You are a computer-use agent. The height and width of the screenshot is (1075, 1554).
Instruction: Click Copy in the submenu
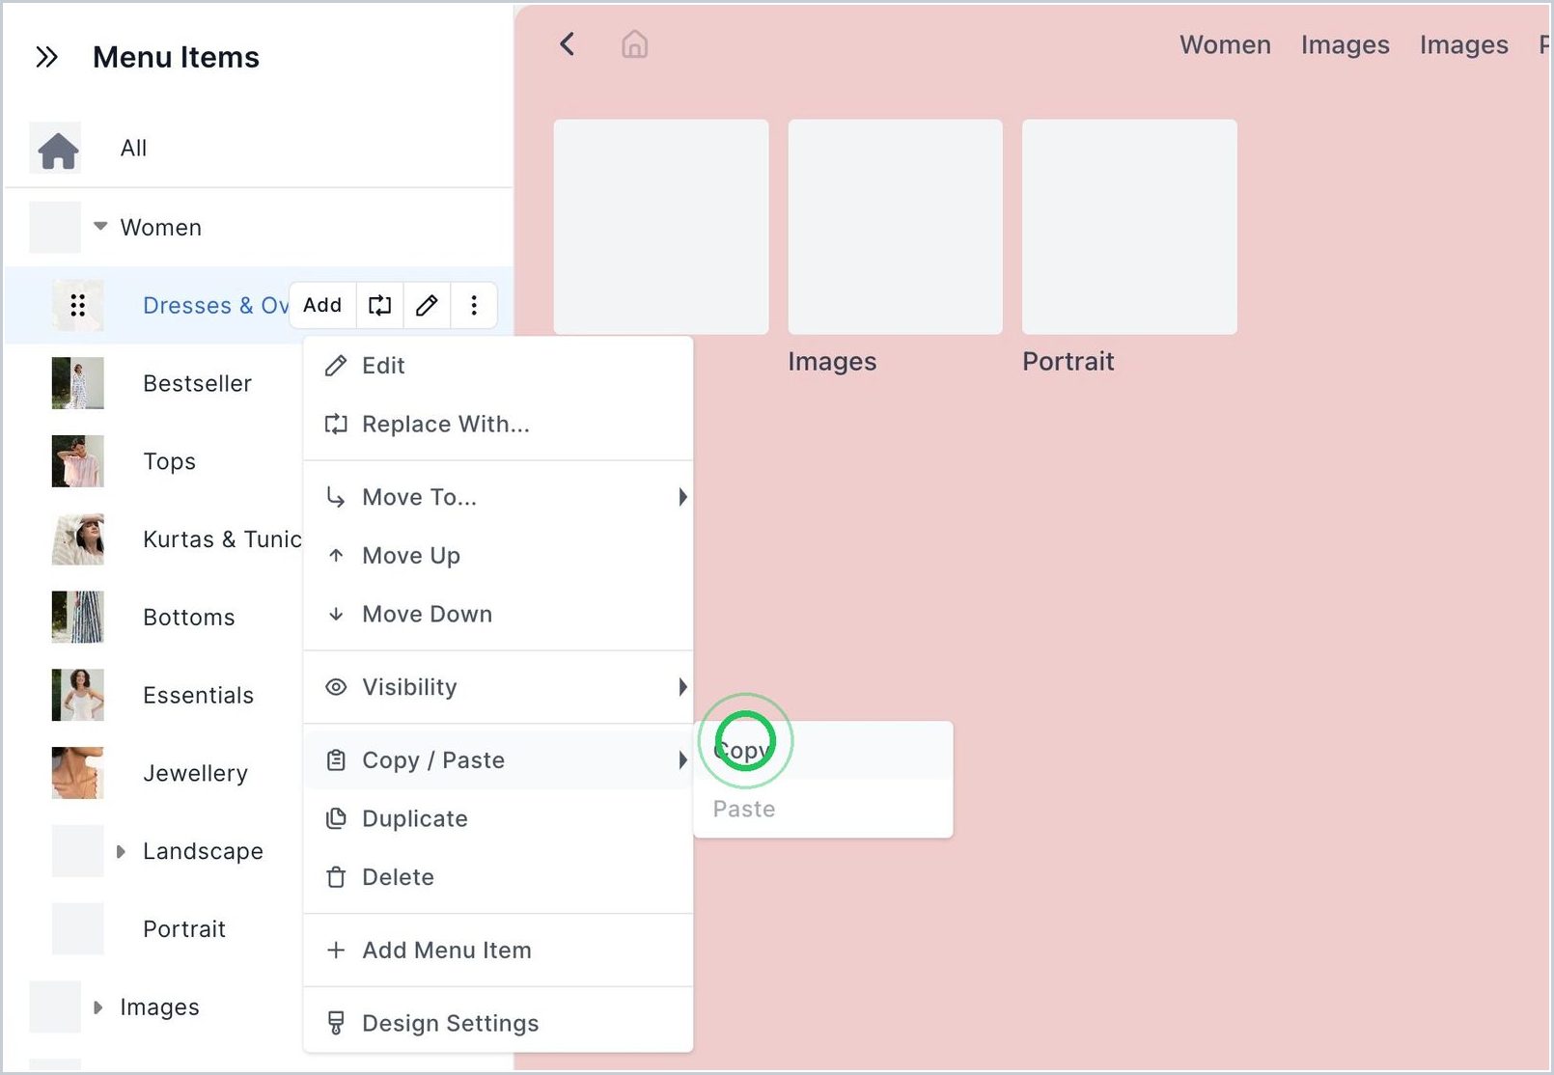[x=823, y=751]
